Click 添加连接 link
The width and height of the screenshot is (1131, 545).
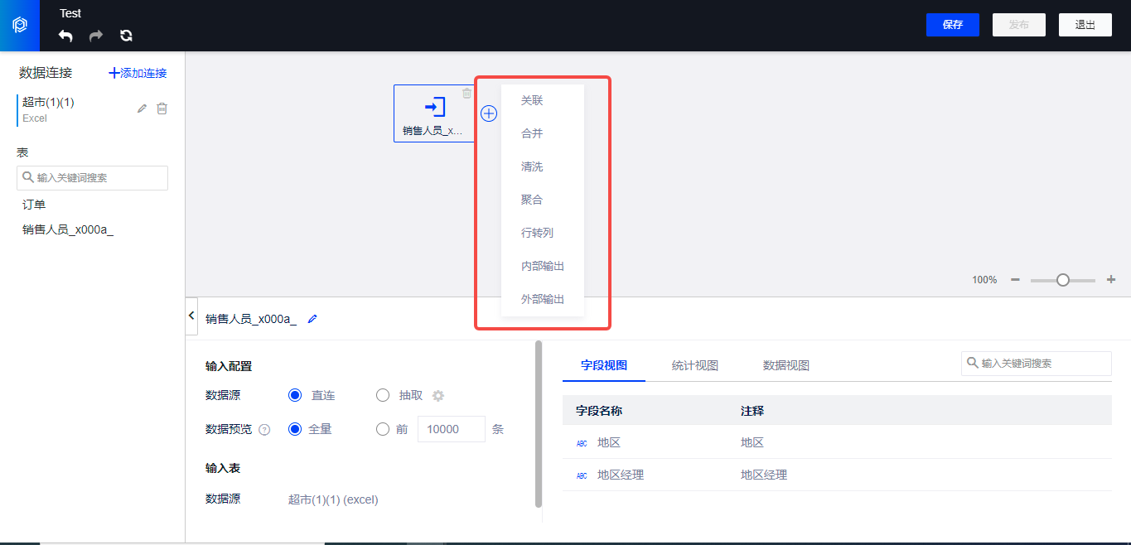[138, 73]
